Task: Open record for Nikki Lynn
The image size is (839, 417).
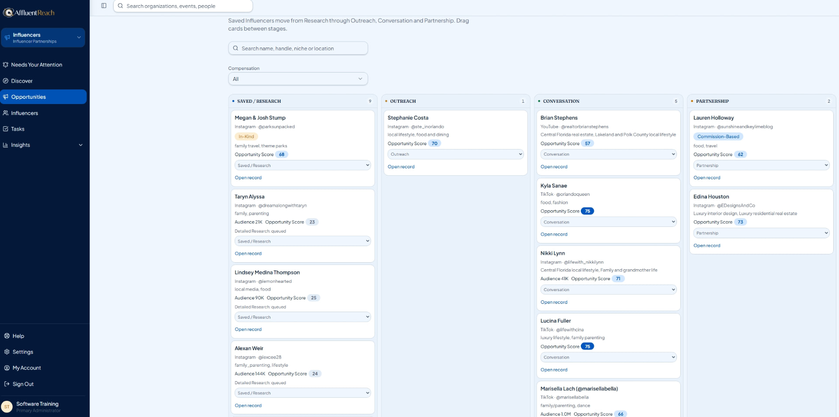Action: coord(554,302)
